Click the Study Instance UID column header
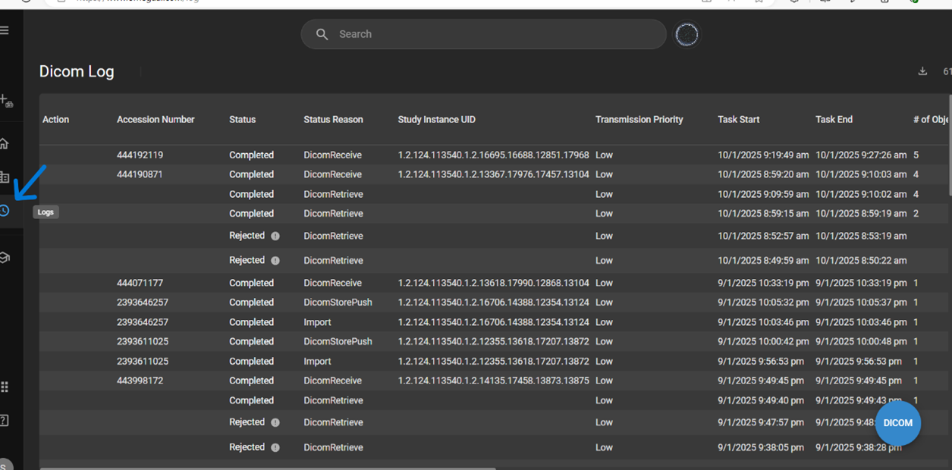Image resolution: width=952 pixels, height=470 pixels. pyautogui.click(x=447, y=120)
